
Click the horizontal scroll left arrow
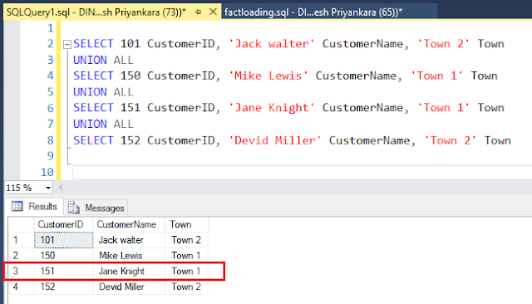pyautogui.click(x=61, y=187)
